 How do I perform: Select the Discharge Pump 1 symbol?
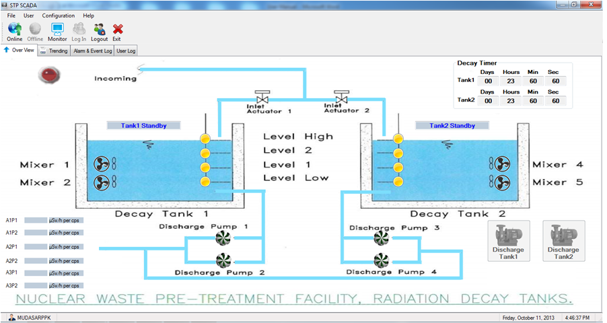click(223, 238)
